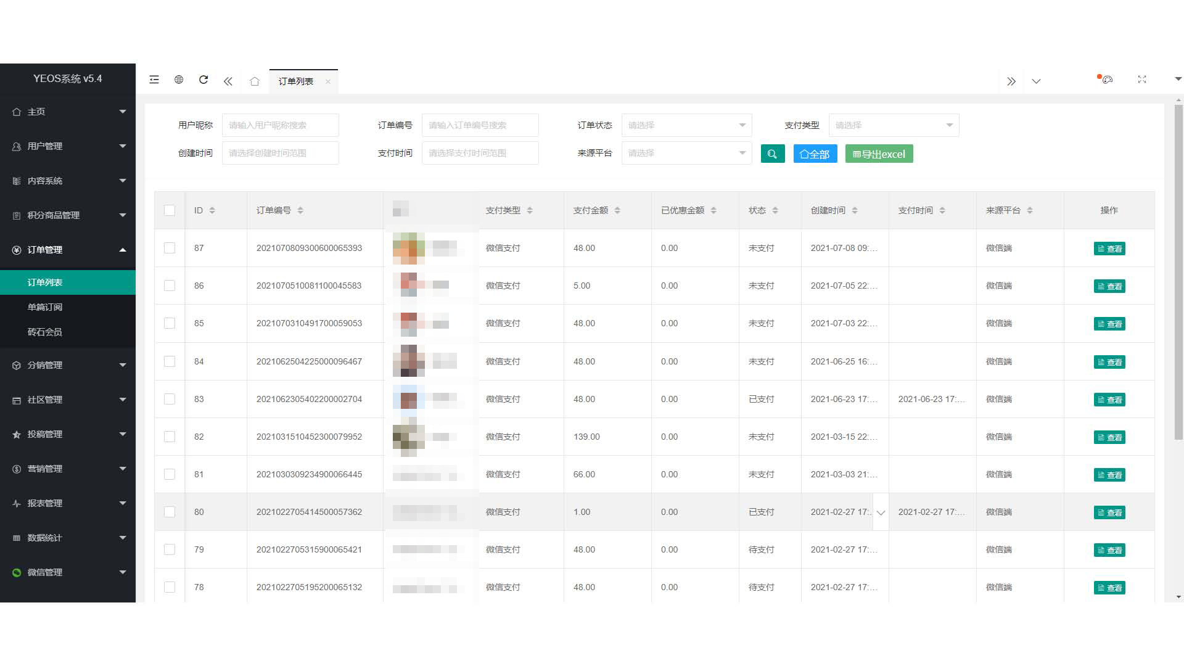The width and height of the screenshot is (1184, 666).
Task: Click the sidebar collapse menu icon
Action: coord(154,80)
